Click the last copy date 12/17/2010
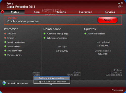Viewport: 126px width, 93px height. tap(62, 51)
